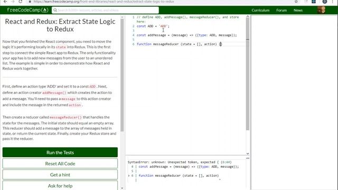Click the 'const addMessage' code line
The height and width of the screenshot is (190, 338).
(x=186, y=35)
